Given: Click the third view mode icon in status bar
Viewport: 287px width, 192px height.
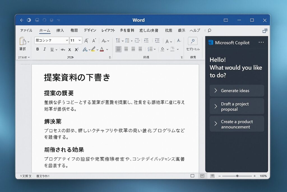Looking at the screenshot, I should click(x=212, y=176).
